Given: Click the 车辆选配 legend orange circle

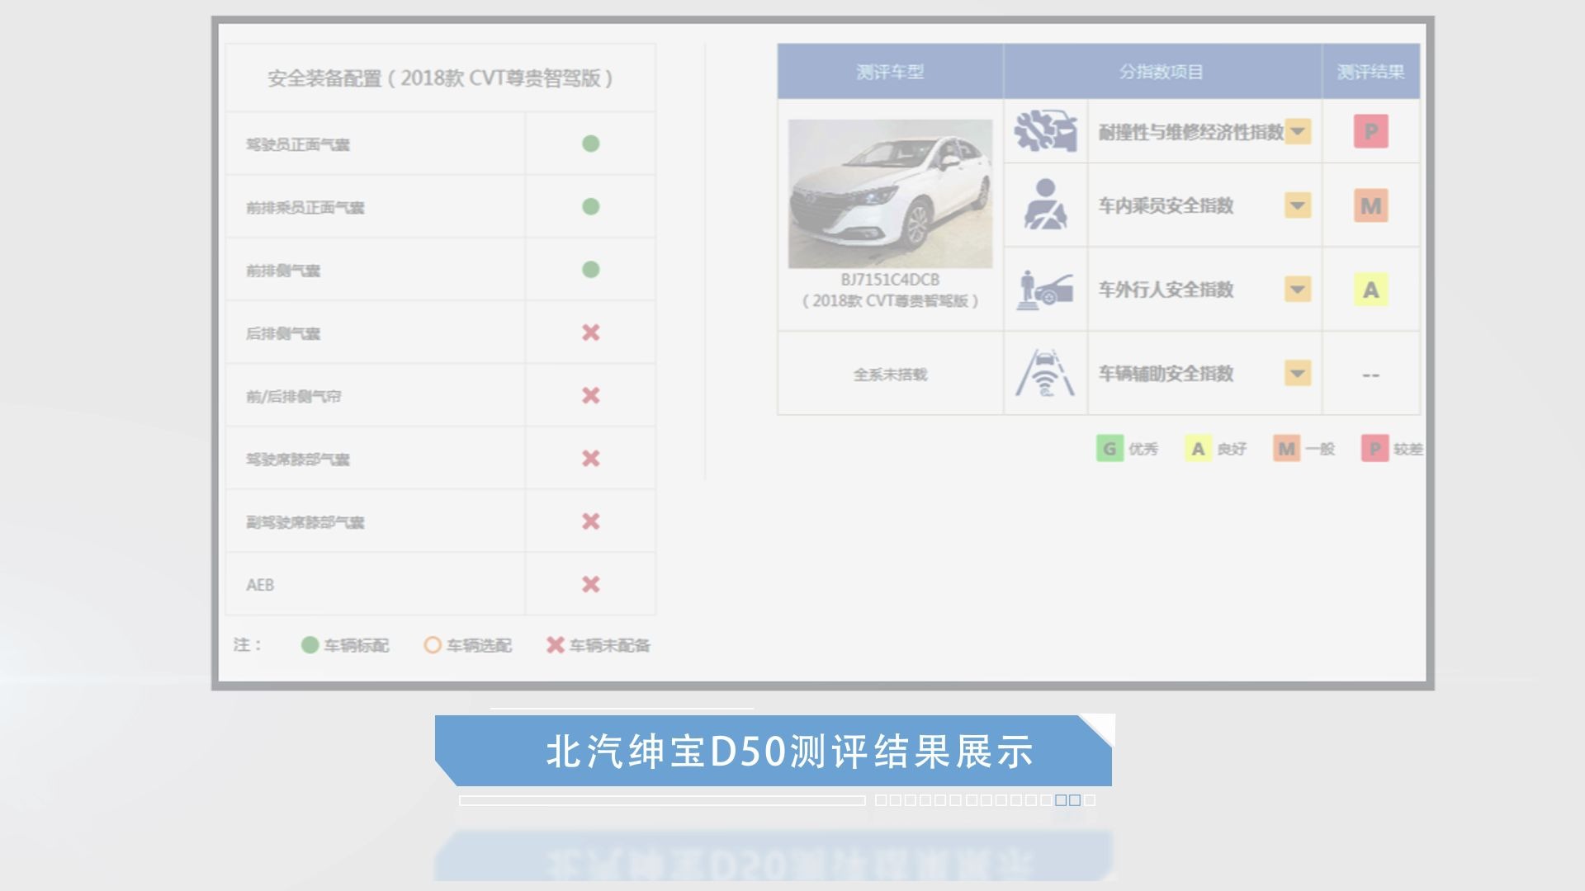Looking at the screenshot, I should 433,645.
